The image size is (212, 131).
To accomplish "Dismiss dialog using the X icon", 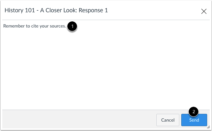I will 204,11.
